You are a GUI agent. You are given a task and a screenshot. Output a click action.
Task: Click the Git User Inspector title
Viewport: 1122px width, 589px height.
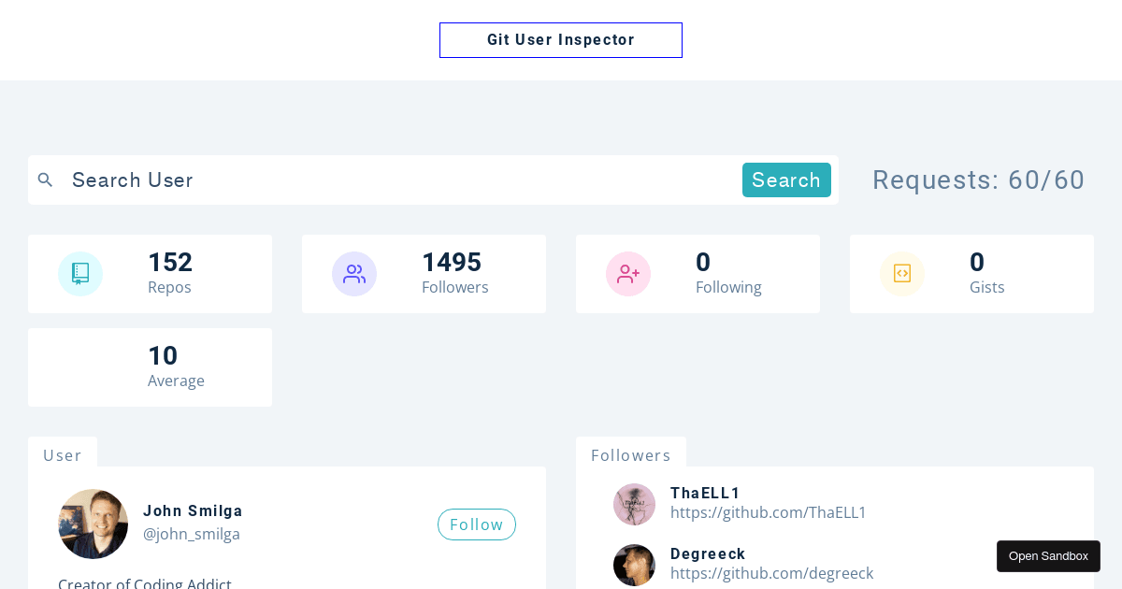560,39
